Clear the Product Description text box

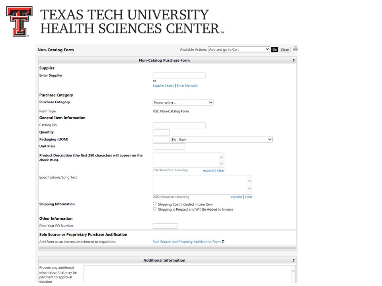[x=221, y=170]
